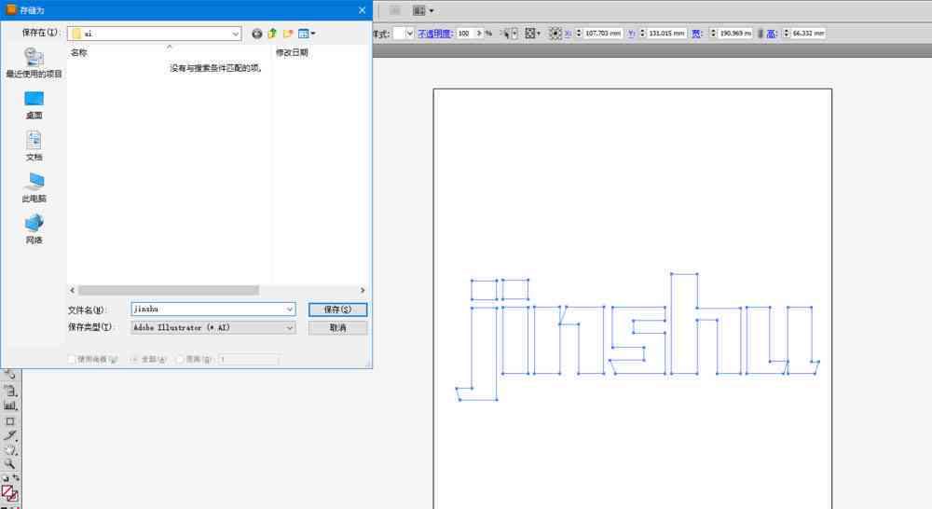Viewport: 932px width, 509px height.
Task: Click the fill and stroke swatch in toolbar
Action: tap(9, 495)
